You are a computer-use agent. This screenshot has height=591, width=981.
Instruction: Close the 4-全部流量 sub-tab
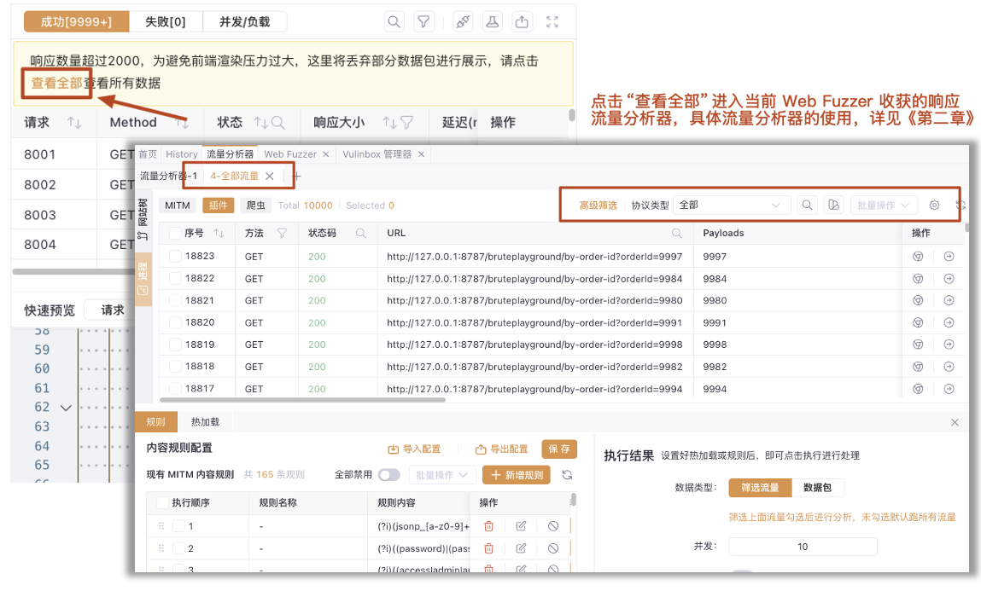[x=270, y=177]
